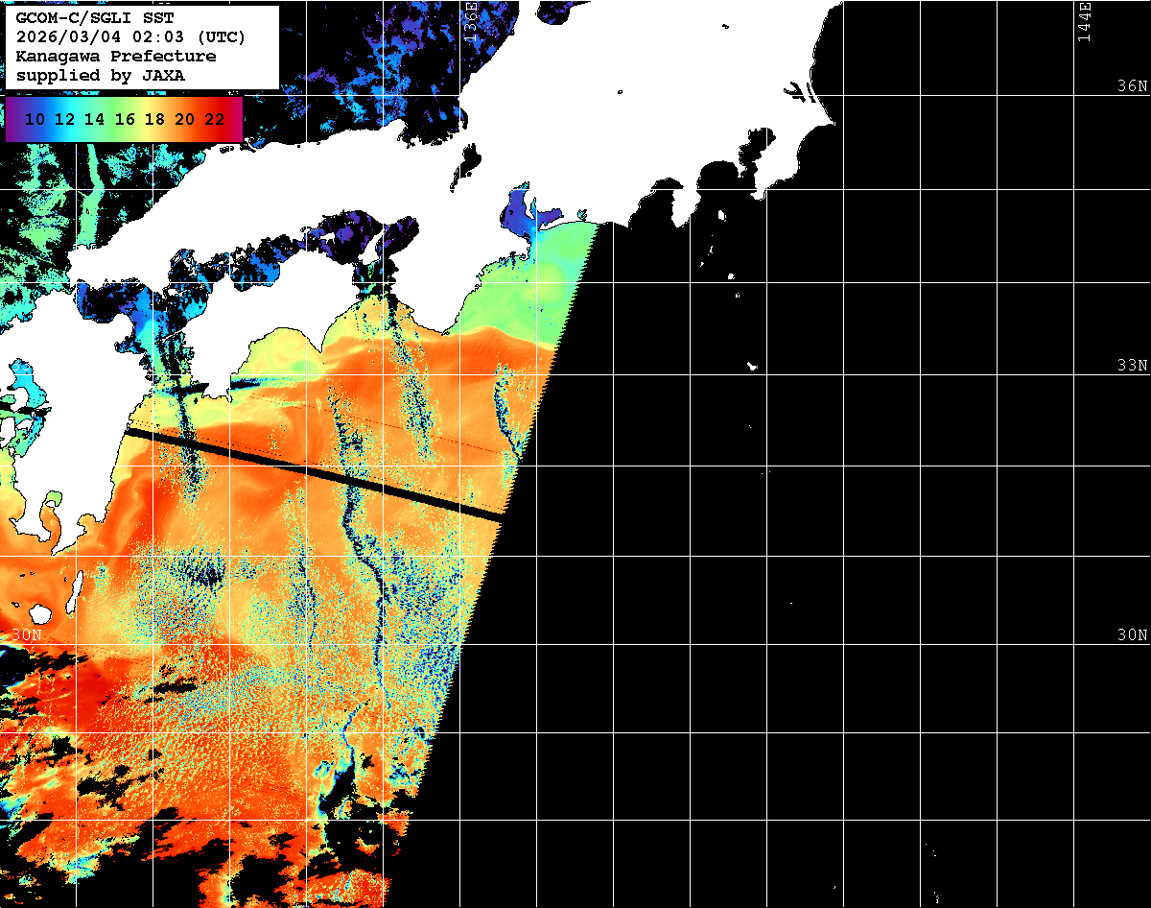Click the 144E longitude label at top
1151x908 pixels.
point(1084,19)
